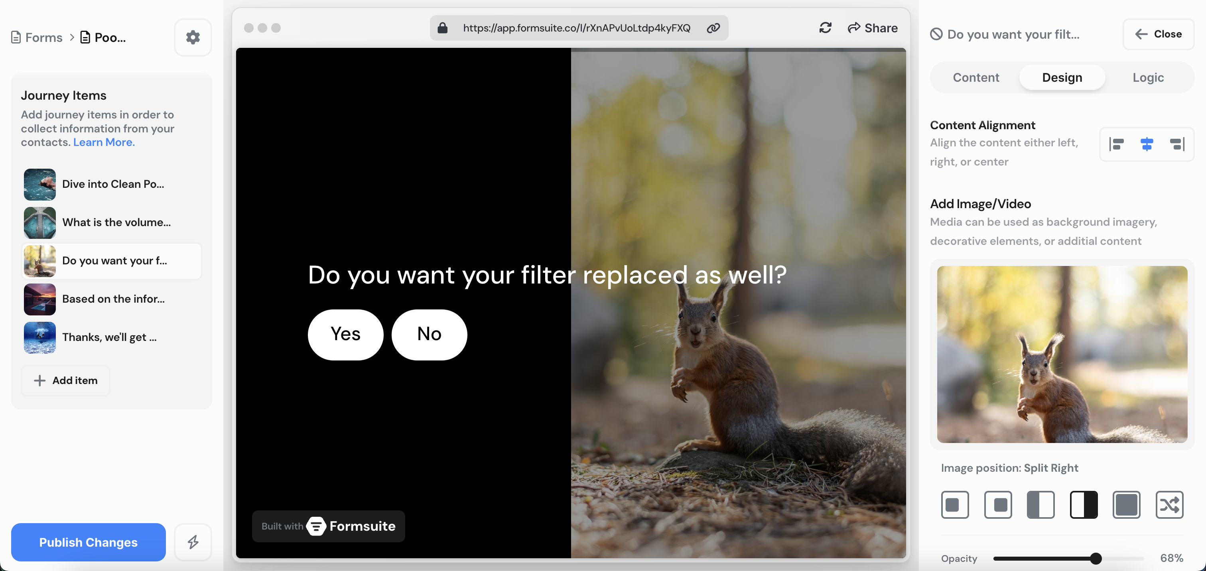Click Add item button
Image resolution: width=1206 pixels, height=571 pixels.
[x=65, y=380]
